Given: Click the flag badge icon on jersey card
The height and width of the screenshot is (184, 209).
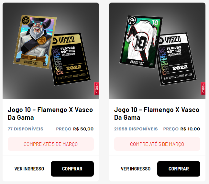Looking at the screenshot, I should click(x=132, y=20).
